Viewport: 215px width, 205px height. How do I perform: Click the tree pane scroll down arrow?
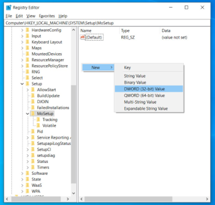tap(74, 193)
